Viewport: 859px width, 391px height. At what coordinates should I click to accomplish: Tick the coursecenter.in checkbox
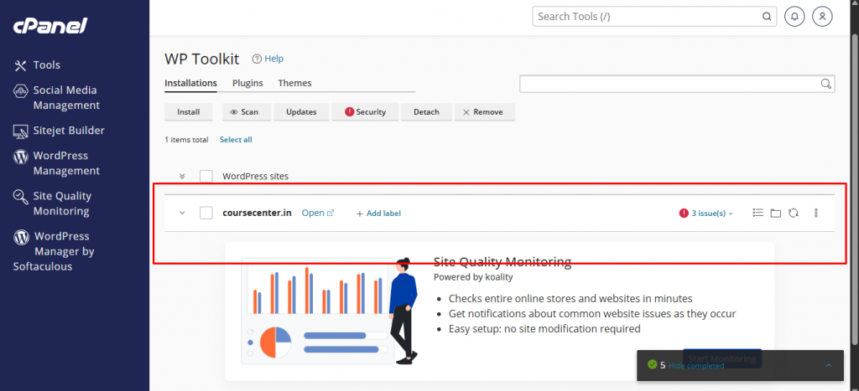[206, 213]
